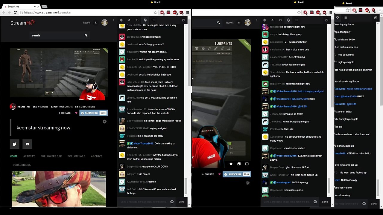Click Send button in right window chat
Viewport: 383px width, 215px height.
click(x=374, y=204)
